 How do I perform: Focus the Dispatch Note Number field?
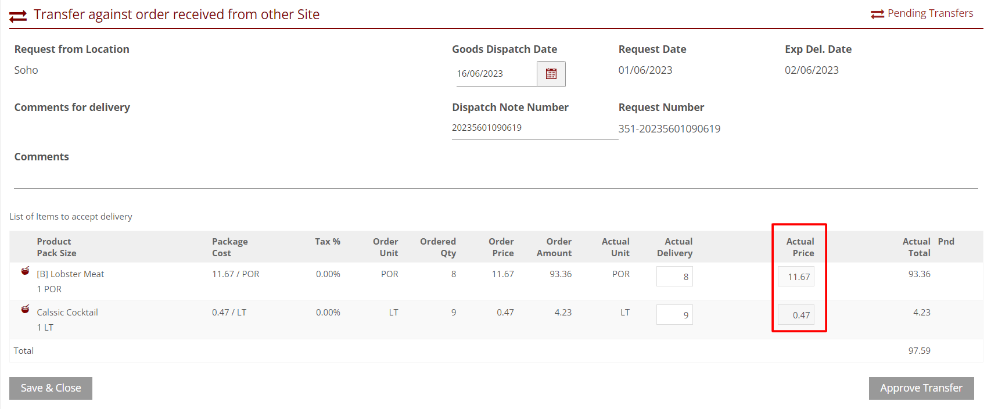pos(534,128)
